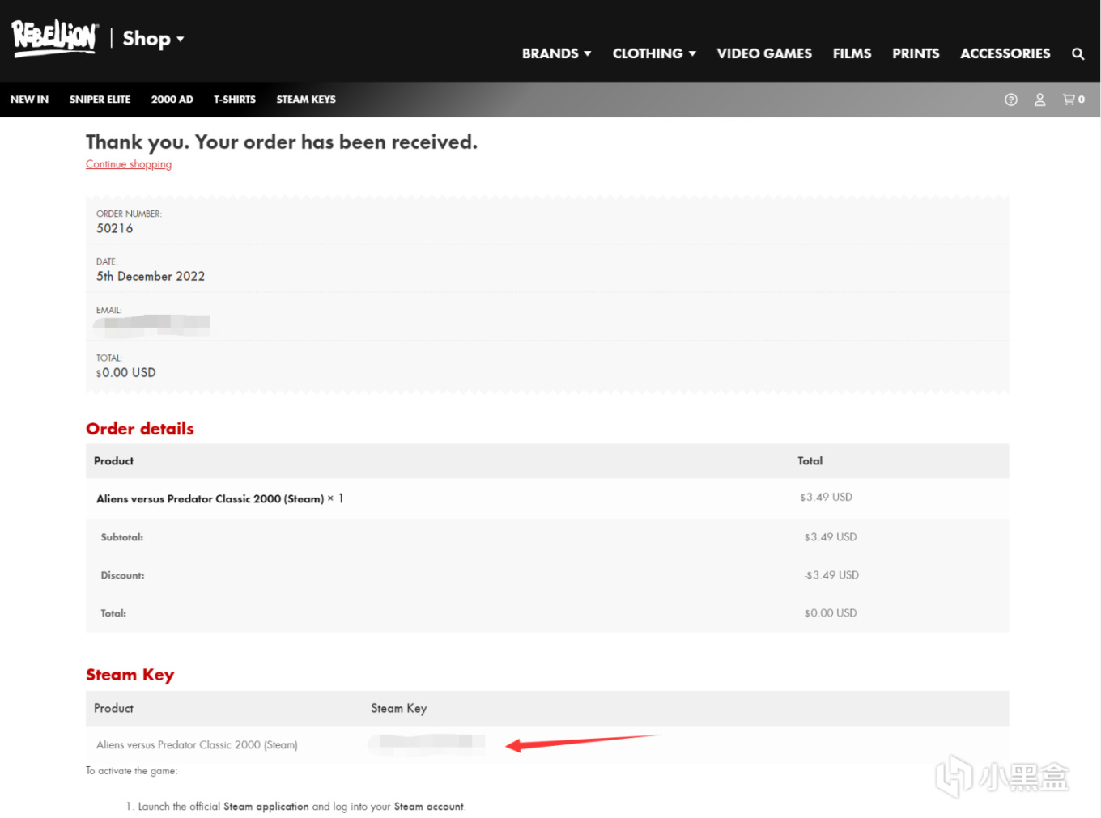Go to FILMS section
The image size is (1101, 818).
tap(852, 53)
